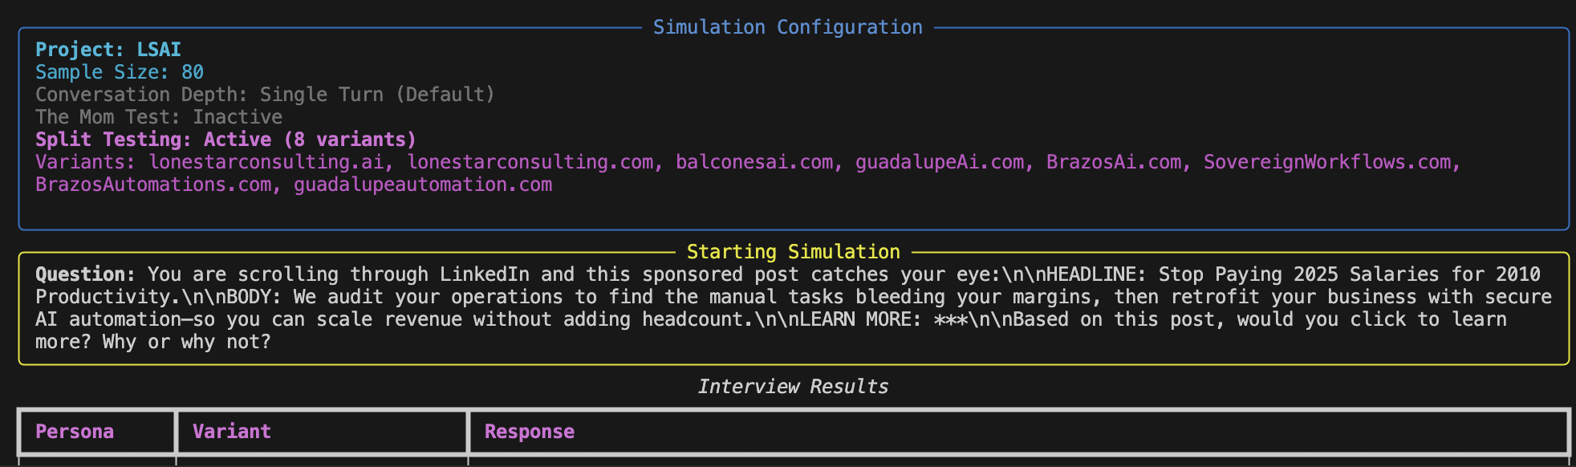Select the Response column header

[x=530, y=432]
